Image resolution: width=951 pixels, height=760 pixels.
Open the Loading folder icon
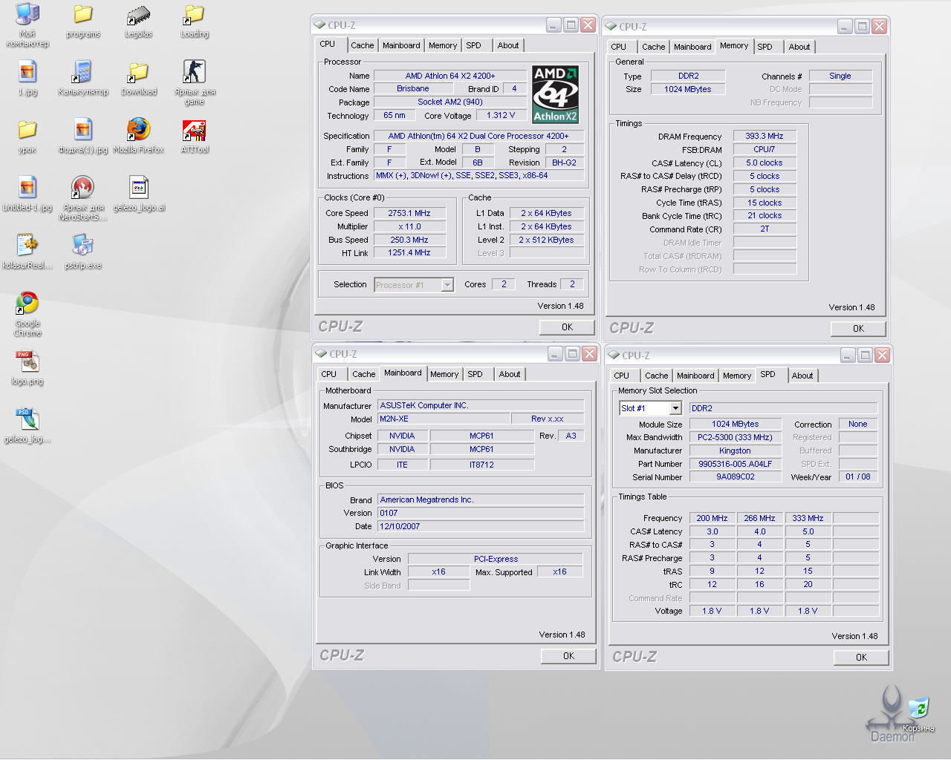point(194,15)
